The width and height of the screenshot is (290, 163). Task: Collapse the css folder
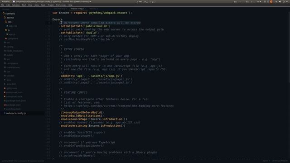pos(10,22)
